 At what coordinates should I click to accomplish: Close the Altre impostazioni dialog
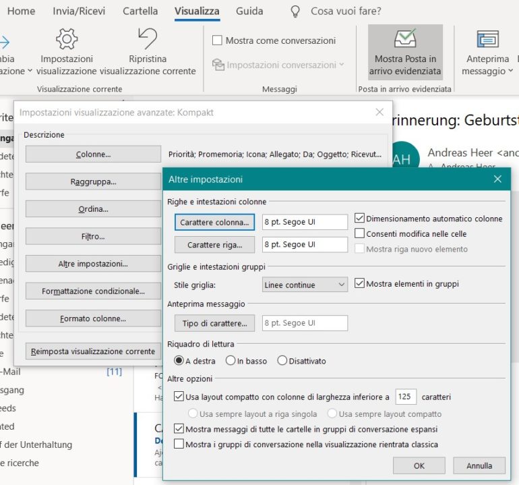(497, 179)
